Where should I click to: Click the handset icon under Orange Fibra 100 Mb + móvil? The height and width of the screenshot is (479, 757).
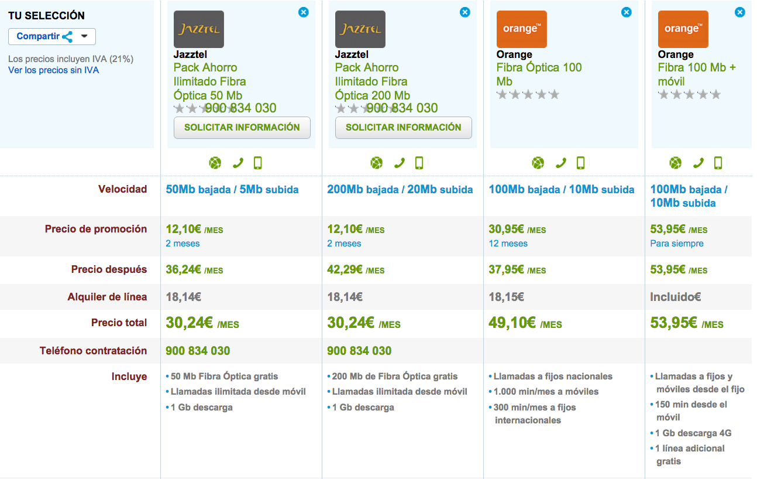tap(698, 163)
